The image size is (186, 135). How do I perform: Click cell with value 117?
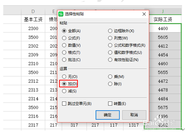(114, 126)
